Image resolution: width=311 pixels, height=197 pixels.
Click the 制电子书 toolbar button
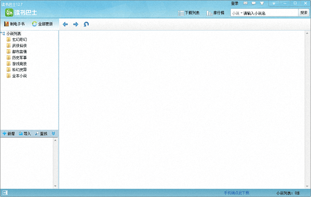[15, 24]
